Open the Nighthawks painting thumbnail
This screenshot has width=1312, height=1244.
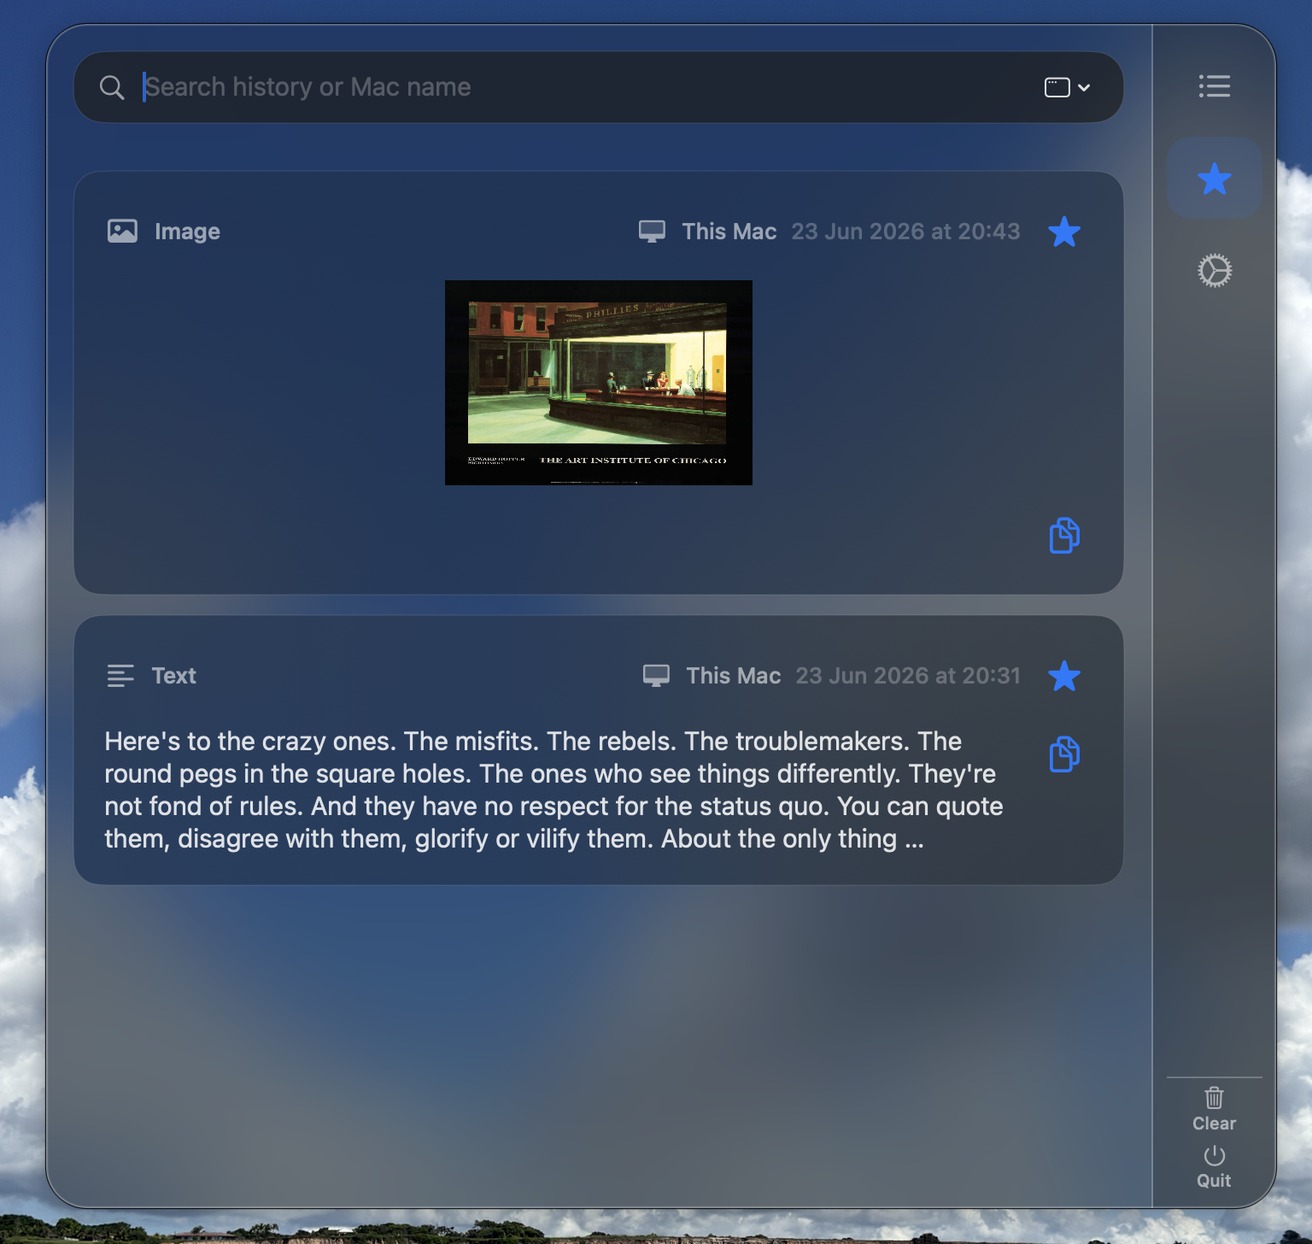(x=599, y=383)
